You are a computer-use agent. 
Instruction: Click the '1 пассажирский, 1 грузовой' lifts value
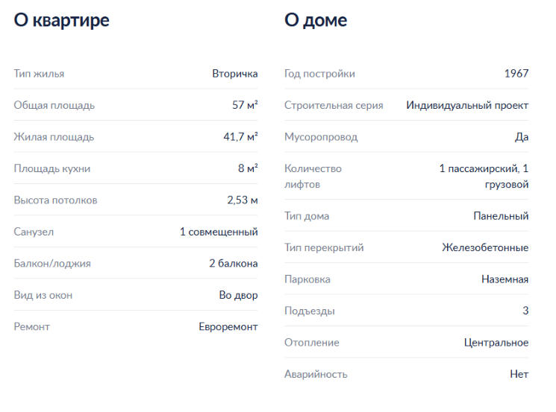(x=484, y=176)
